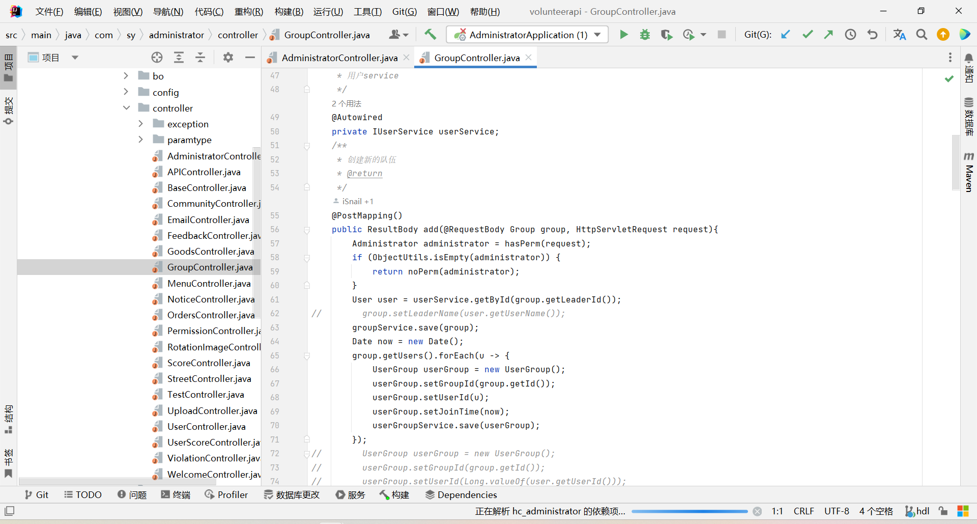The width and height of the screenshot is (977, 524).
Task: Open Search Everywhere magnifier icon
Action: [x=922, y=35]
